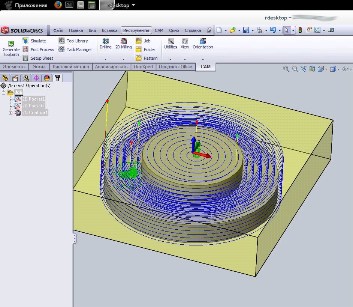Image resolution: width=353 pixels, height=307 pixels.
Task: Switch to the Листовой металл tab
Action: click(71, 67)
